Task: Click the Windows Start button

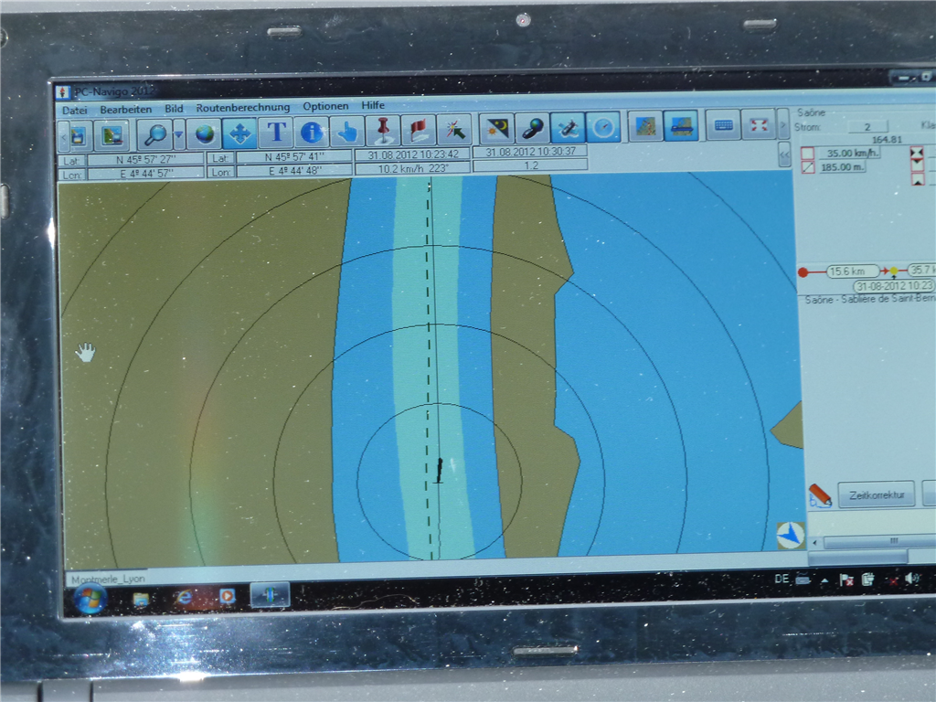Action: 90,599
